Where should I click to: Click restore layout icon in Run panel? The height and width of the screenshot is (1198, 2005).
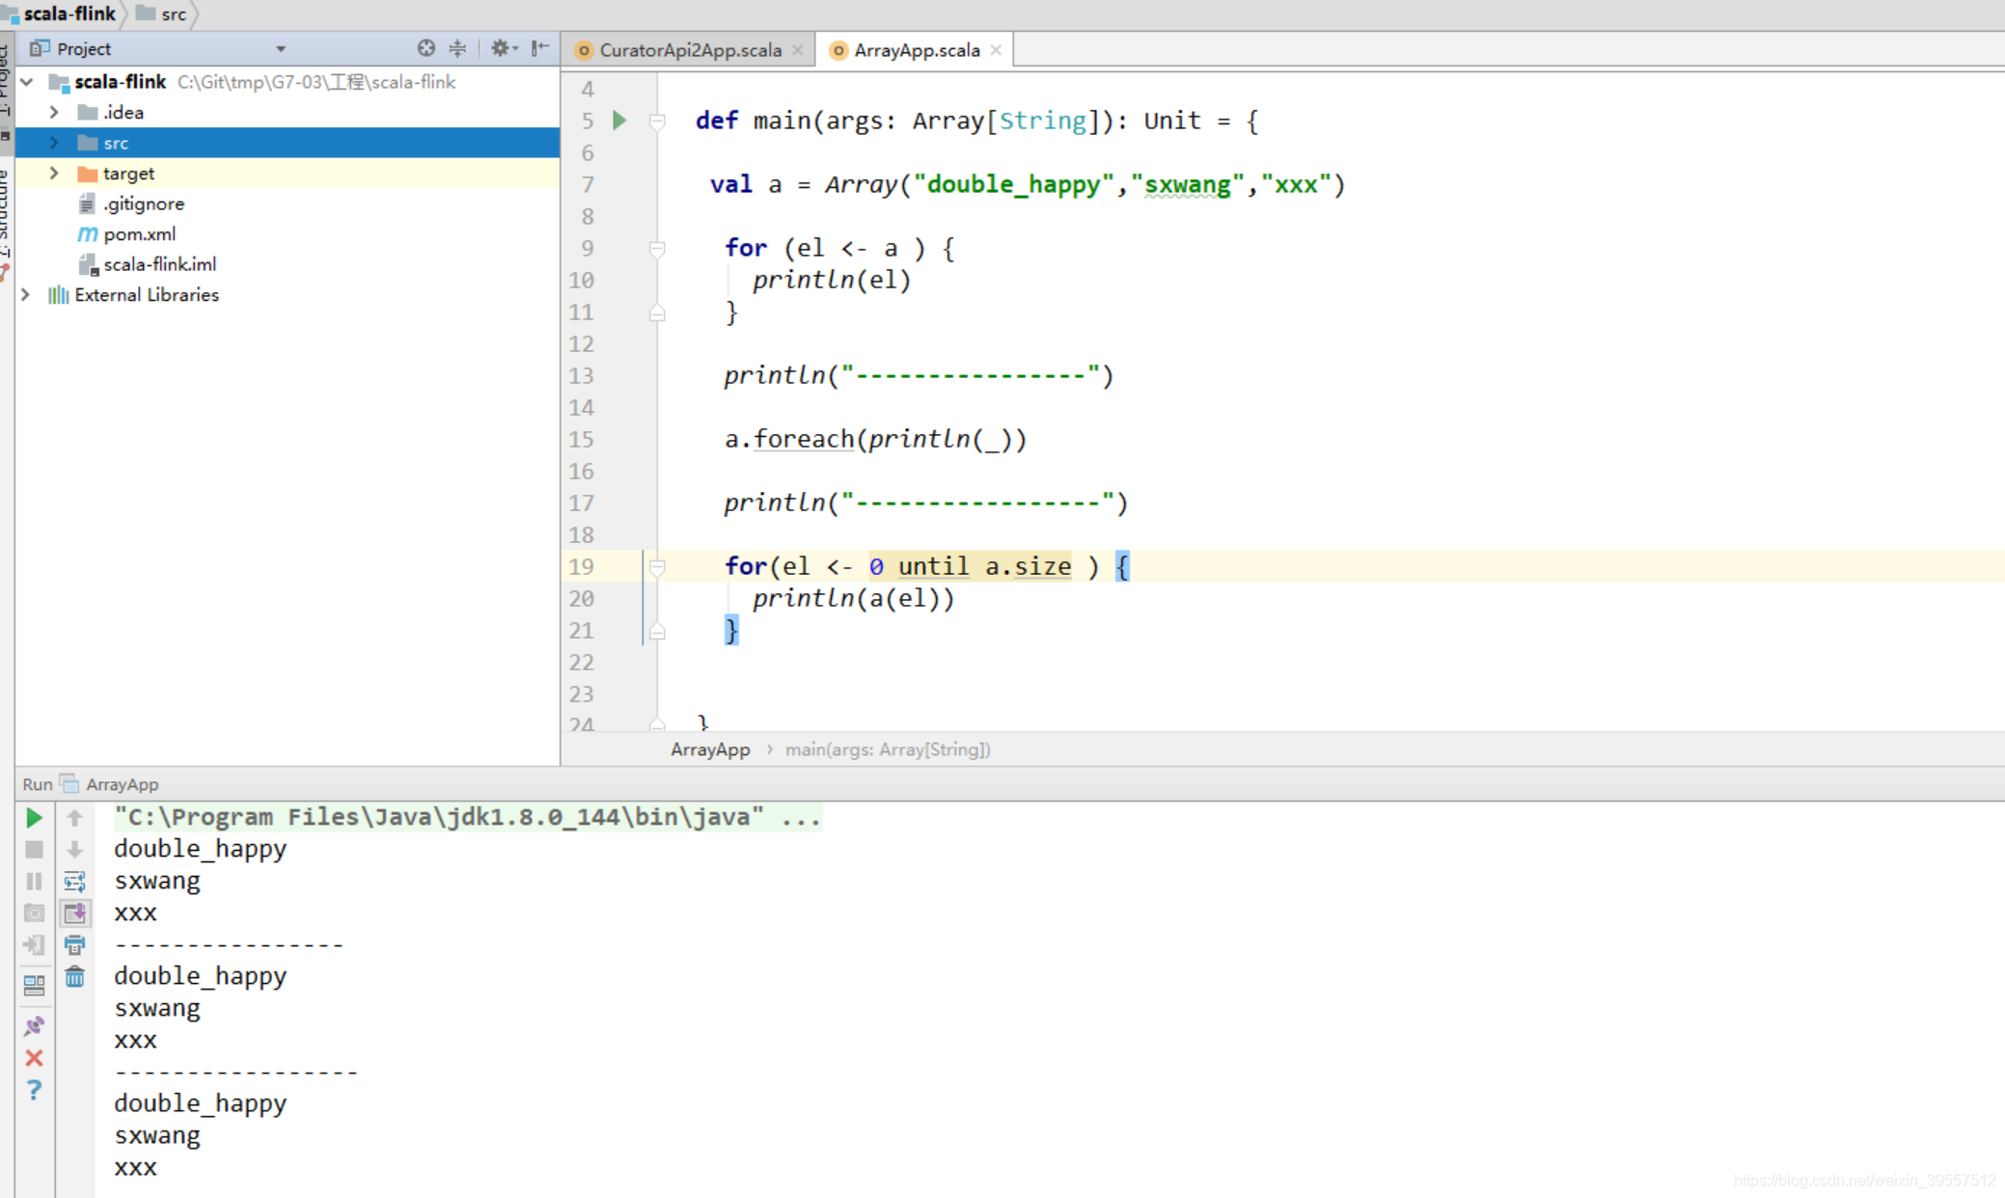(34, 985)
